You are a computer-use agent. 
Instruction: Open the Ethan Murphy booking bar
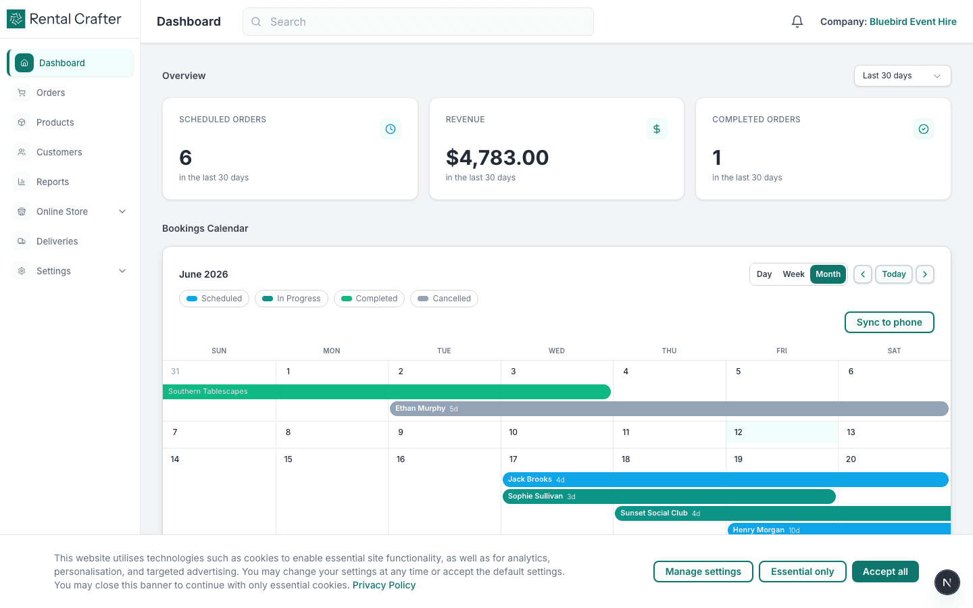point(669,409)
